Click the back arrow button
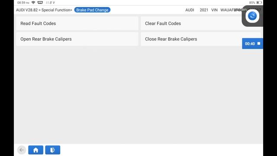Image resolution: width=277 pixels, height=156 pixels. (22, 150)
